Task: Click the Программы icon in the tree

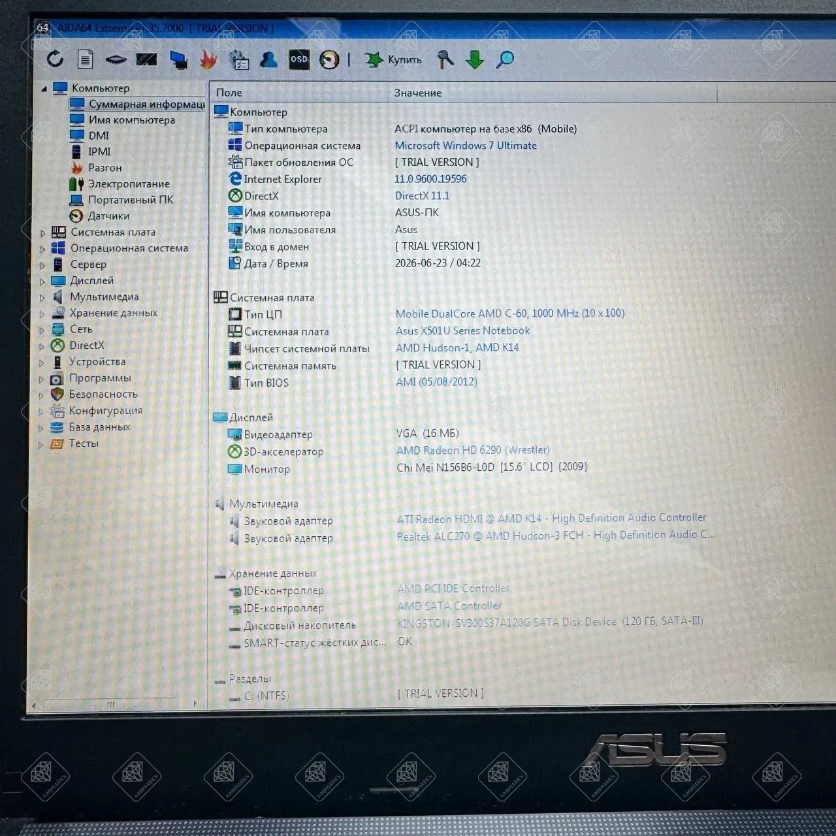Action: [57, 378]
